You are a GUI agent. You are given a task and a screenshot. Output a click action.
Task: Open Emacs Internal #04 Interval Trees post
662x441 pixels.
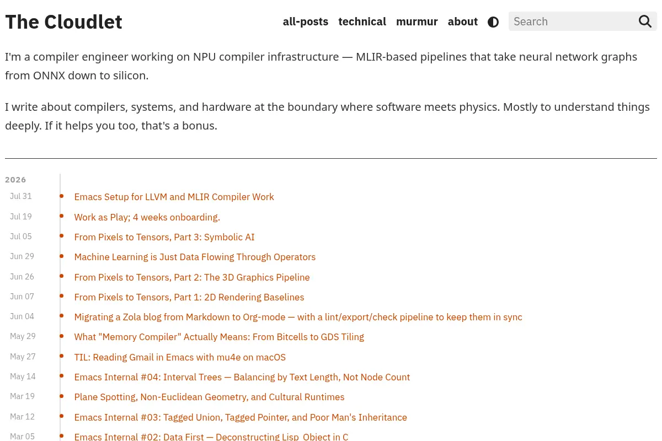click(242, 377)
